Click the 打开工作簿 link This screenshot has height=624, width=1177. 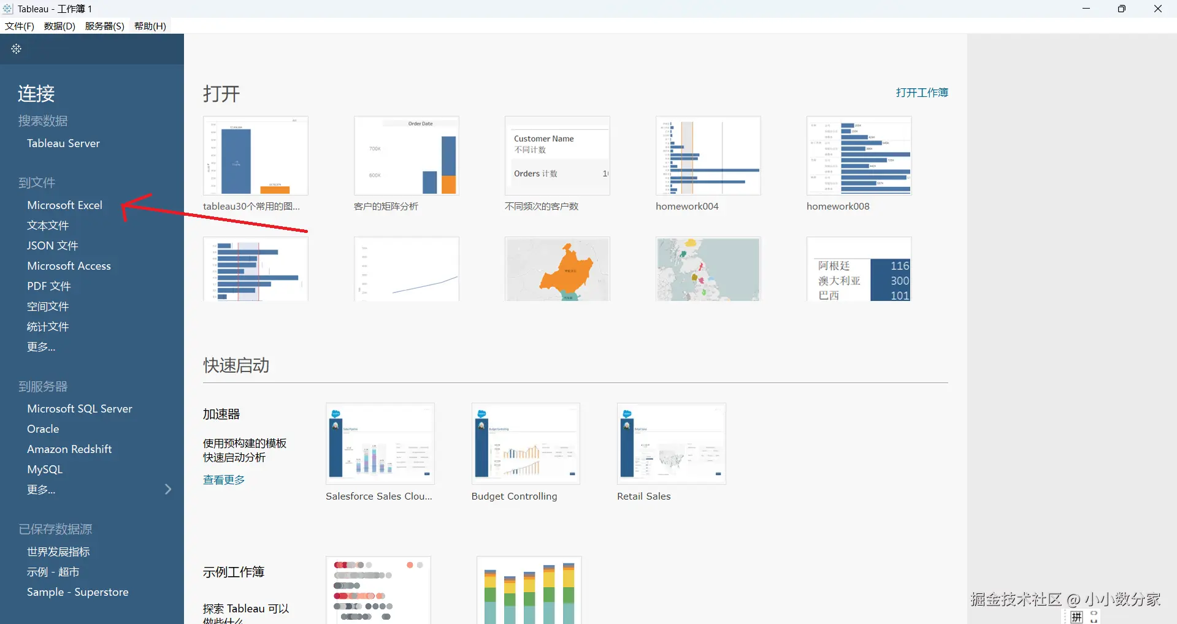(x=922, y=93)
